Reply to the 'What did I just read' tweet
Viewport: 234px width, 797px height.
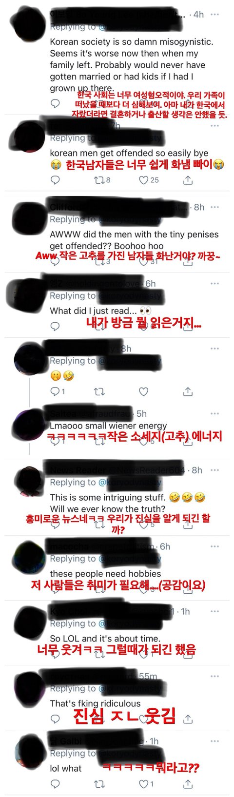[x=56, y=326]
